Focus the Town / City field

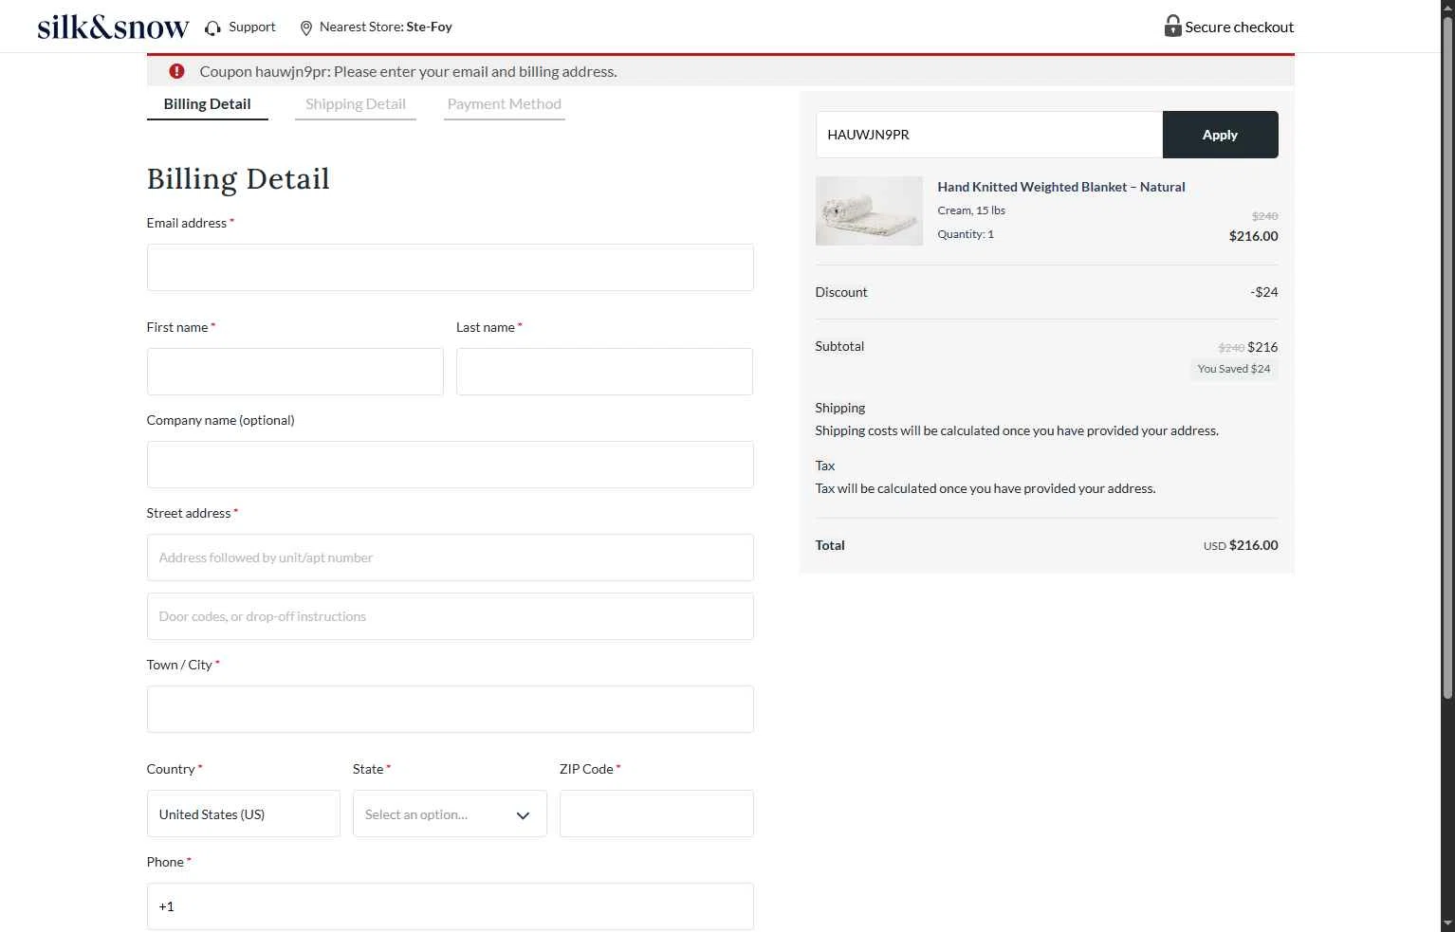(451, 709)
